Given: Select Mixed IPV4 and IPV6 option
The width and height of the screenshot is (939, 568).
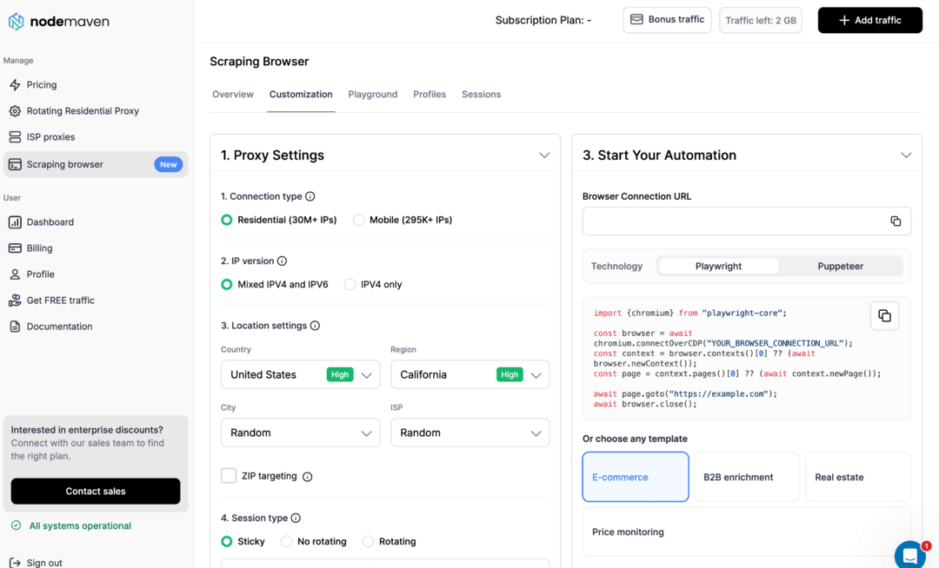Looking at the screenshot, I should point(226,285).
